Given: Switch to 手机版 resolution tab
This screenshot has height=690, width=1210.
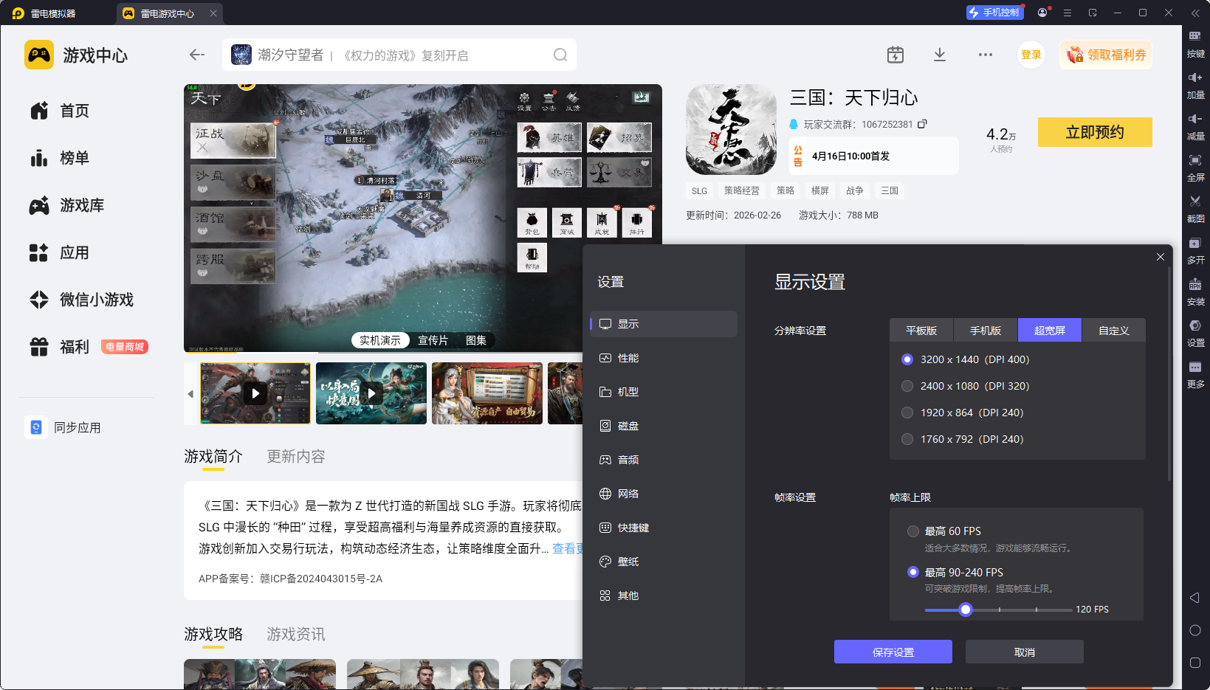Looking at the screenshot, I should click(x=986, y=331).
